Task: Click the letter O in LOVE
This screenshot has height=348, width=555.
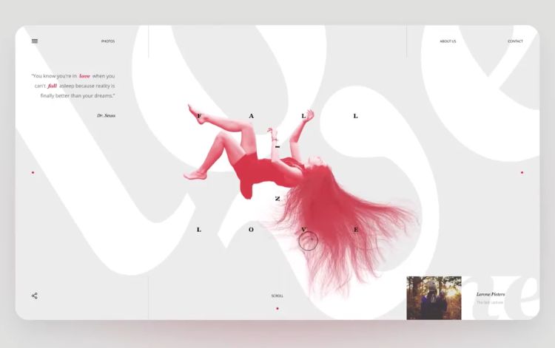Action: coord(251,230)
